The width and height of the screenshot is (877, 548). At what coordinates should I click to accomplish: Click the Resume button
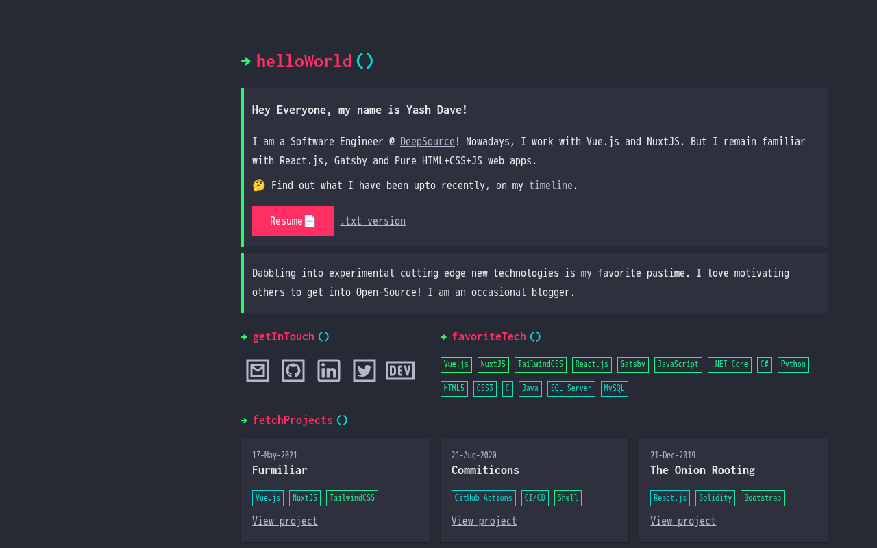293,221
